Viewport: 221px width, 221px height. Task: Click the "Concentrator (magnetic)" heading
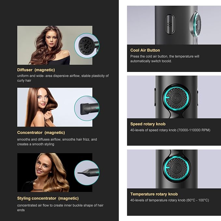pos(41,132)
